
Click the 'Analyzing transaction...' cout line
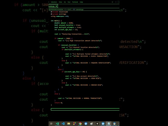click(x=72, y=34)
